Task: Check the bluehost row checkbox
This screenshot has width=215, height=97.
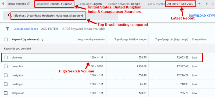Action: 6,57
